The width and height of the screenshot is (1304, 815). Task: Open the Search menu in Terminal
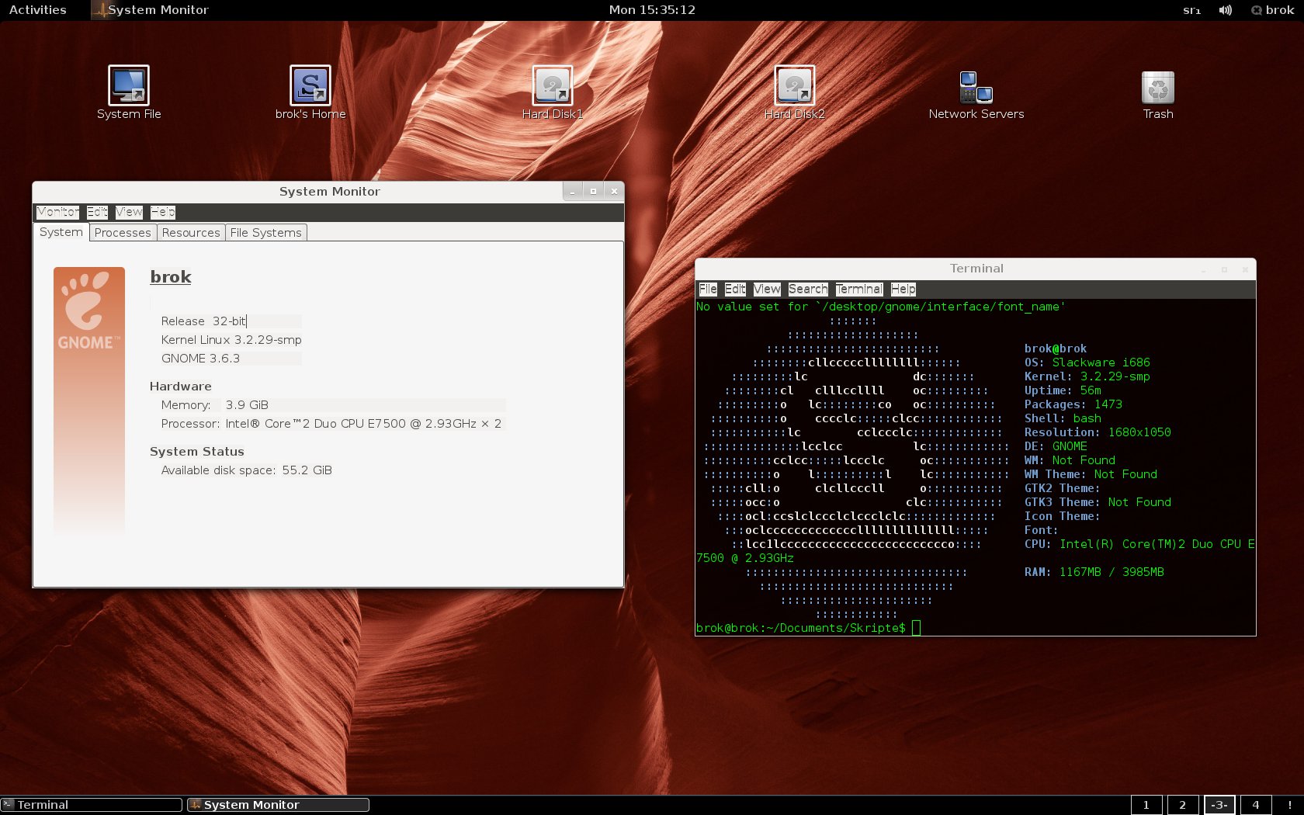tap(807, 289)
